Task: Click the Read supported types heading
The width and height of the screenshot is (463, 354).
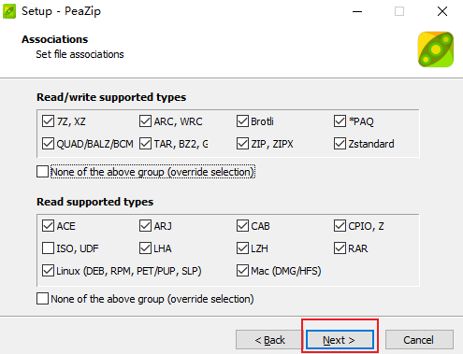Action: [x=95, y=202]
